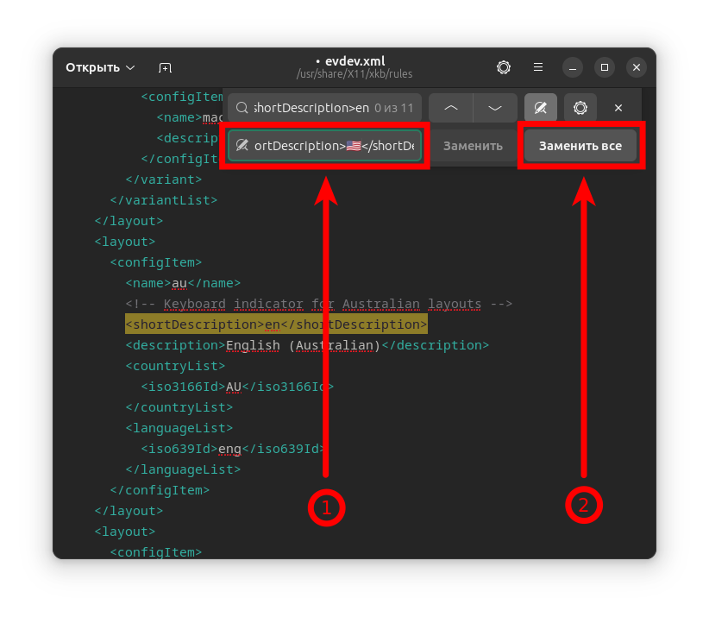Click the opening <countryList> tag line
The height and width of the screenshot is (617, 709).
click(x=175, y=366)
